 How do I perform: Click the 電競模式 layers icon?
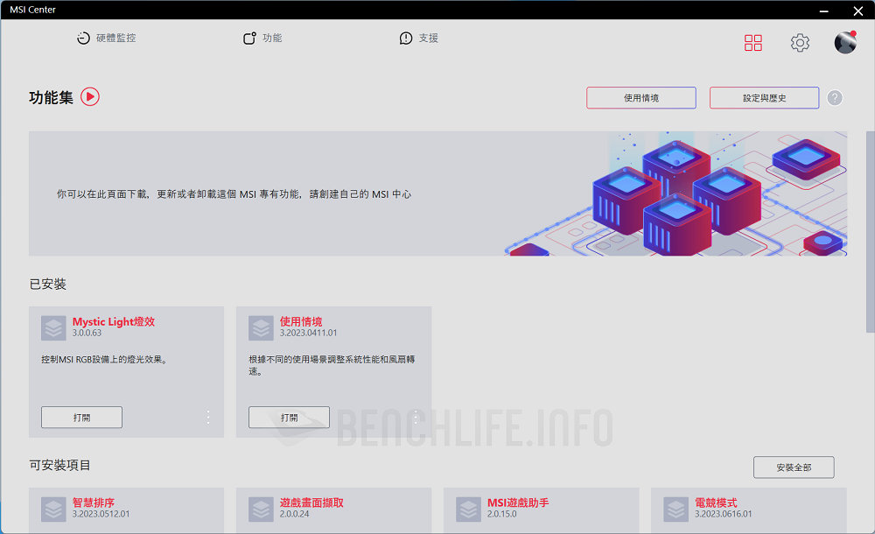676,509
